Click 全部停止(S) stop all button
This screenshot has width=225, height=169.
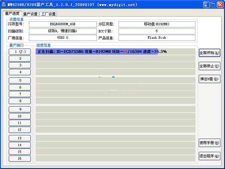[x=210, y=66]
